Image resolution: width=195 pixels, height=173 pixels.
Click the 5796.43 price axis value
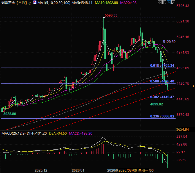183,6
